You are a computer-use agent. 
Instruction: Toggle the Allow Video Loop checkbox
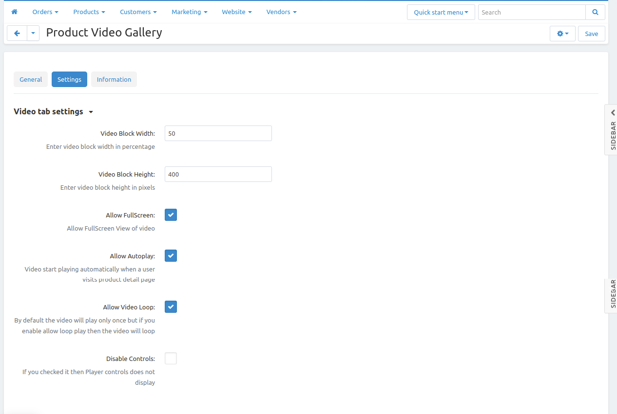171,307
